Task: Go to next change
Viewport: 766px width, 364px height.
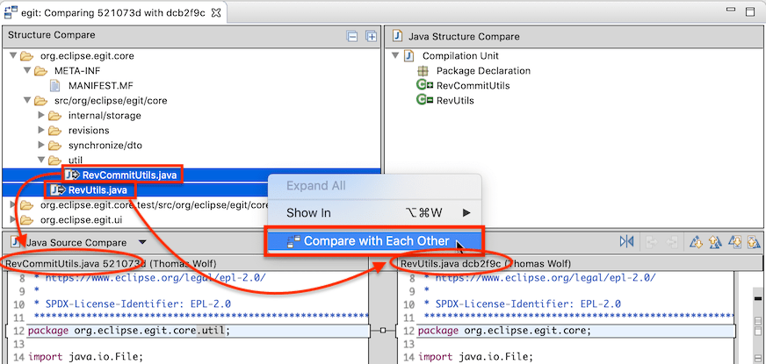Action: [x=734, y=241]
